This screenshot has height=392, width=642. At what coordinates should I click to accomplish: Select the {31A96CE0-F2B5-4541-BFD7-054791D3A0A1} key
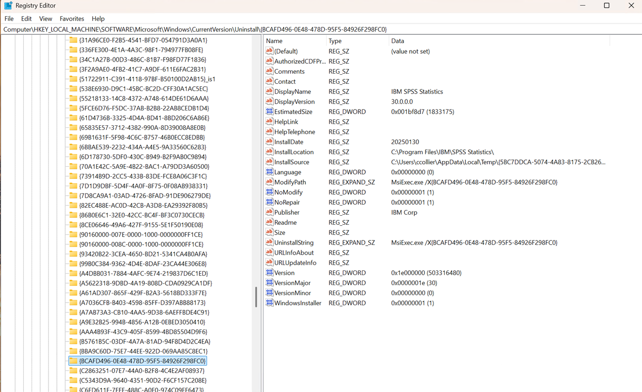[143, 40]
